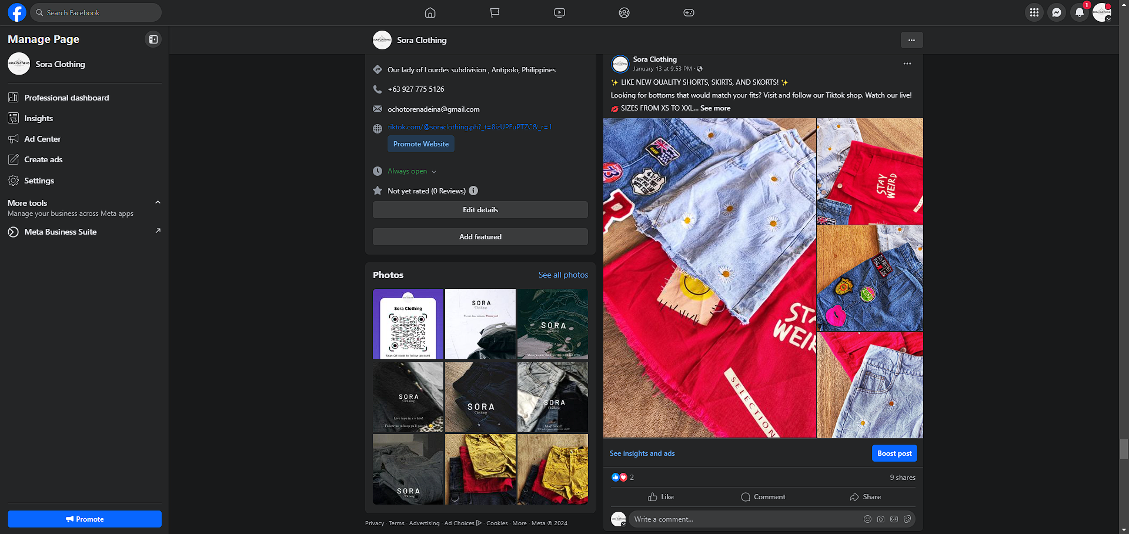The height and width of the screenshot is (534, 1129).
Task: Open Ad Center in sidebar
Action: (85, 139)
